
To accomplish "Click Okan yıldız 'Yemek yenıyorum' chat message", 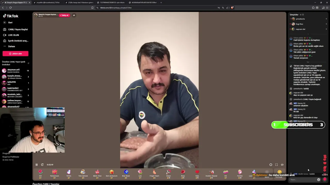I will tap(300, 58).
